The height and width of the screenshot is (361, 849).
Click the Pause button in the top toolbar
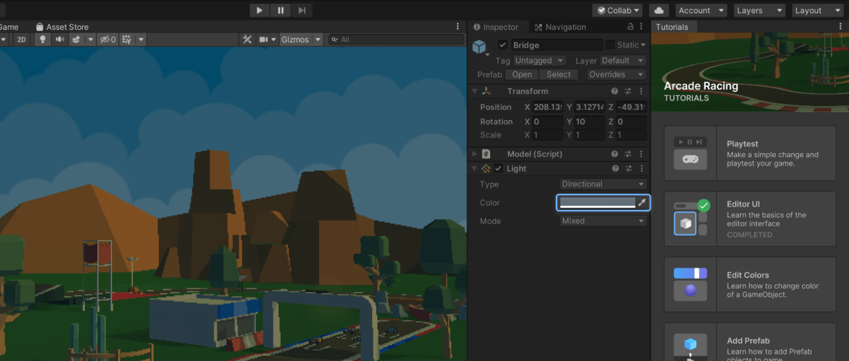click(x=281, y=10)
